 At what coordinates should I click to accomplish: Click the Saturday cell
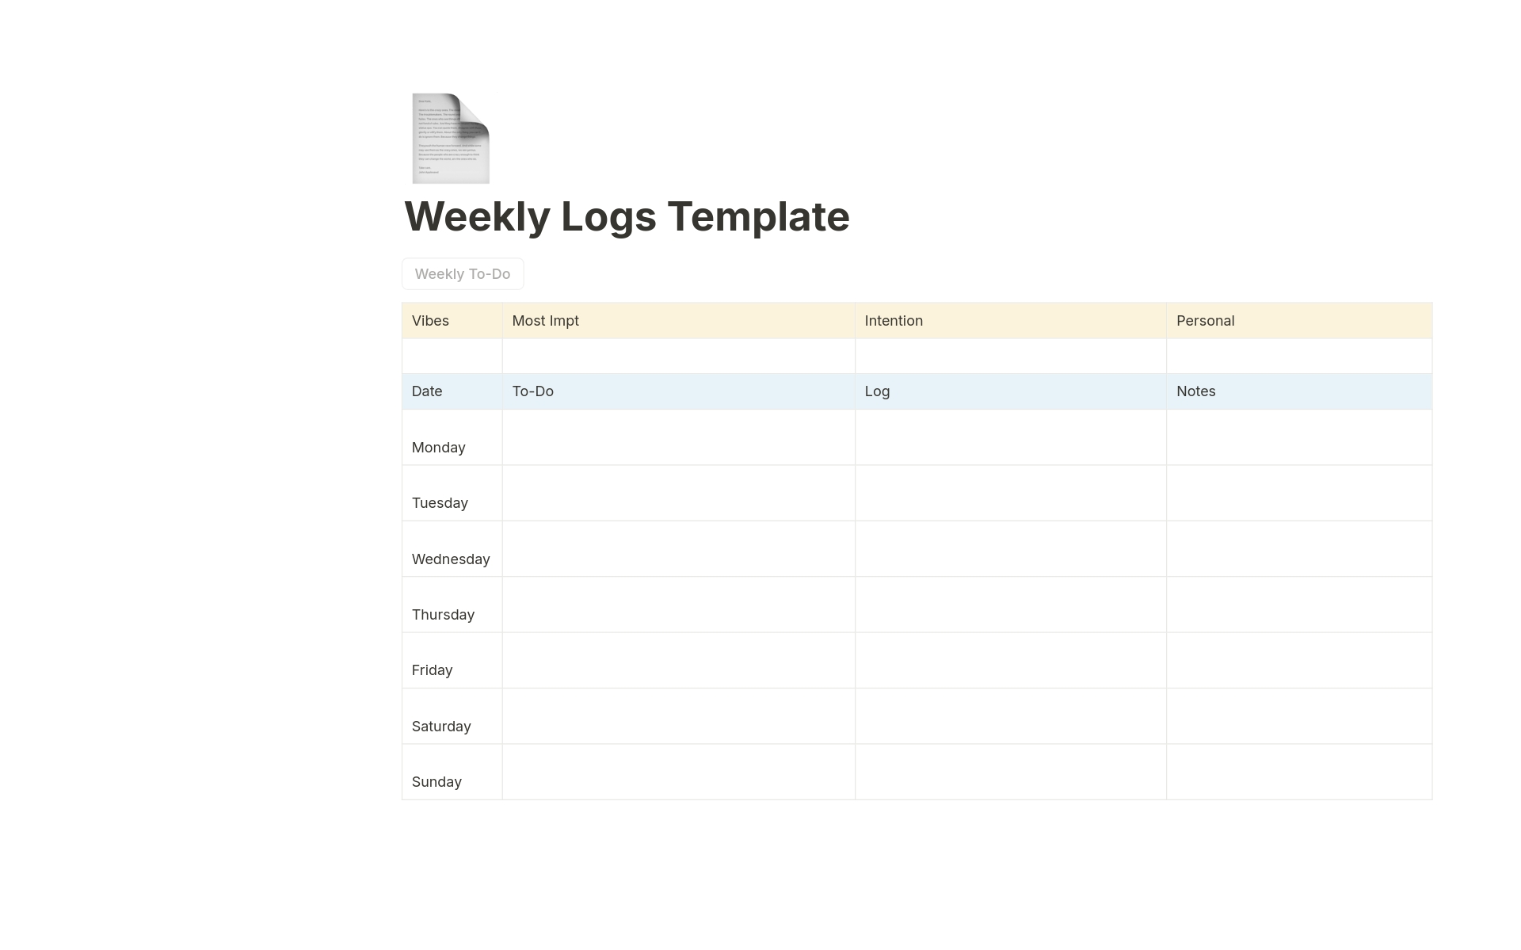point(441,726)
